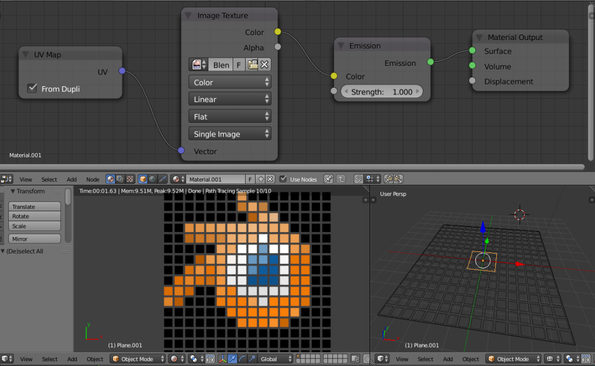Viewport: 595px width, 366px height.
Task: Add new material with plus icon
Action: tap(260, 179)
